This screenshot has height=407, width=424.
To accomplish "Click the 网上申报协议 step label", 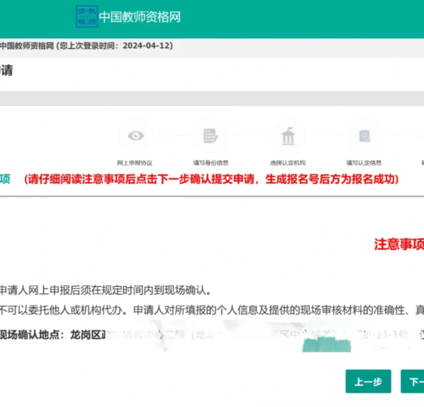I will [x=135, y=163].
